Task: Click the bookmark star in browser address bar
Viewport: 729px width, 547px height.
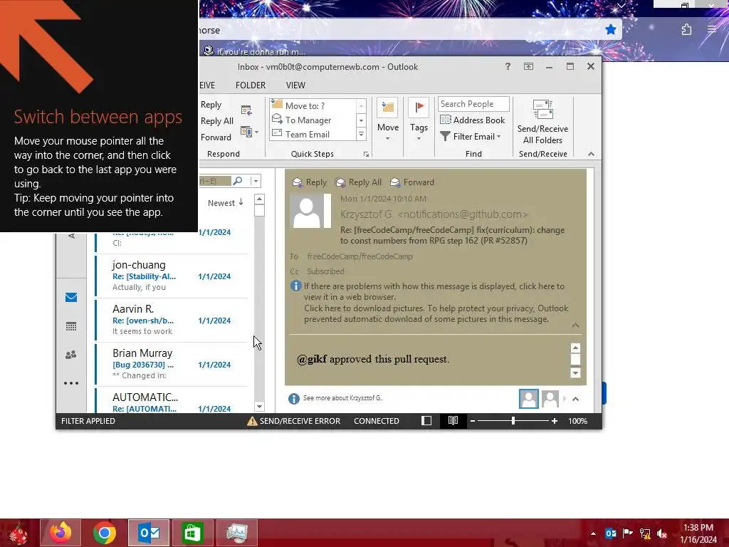Action: click(610, 30)
